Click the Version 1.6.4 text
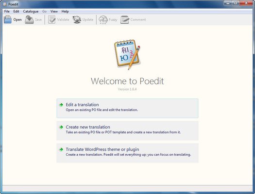Viewport: 255px width, 194px height. point(127,89)
